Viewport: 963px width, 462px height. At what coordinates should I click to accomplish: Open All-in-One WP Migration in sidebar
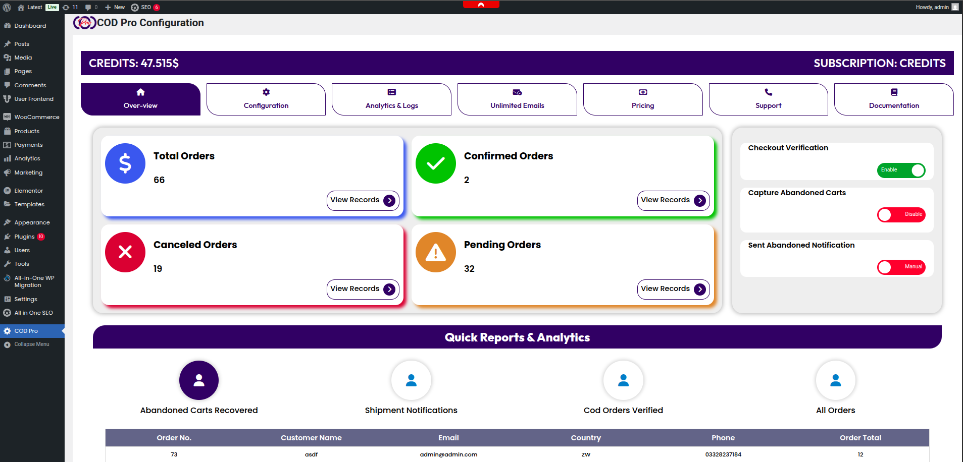32,281
